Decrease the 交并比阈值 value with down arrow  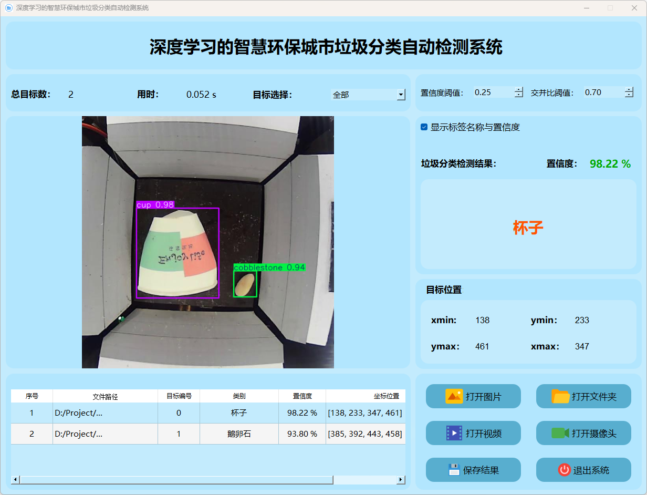click(629, 95)
